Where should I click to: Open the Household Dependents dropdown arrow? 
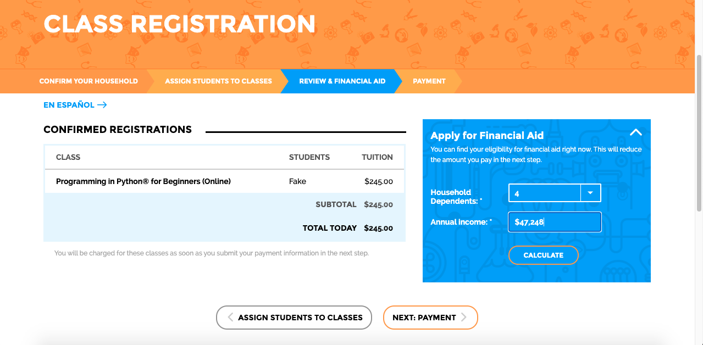click(590, 193)
